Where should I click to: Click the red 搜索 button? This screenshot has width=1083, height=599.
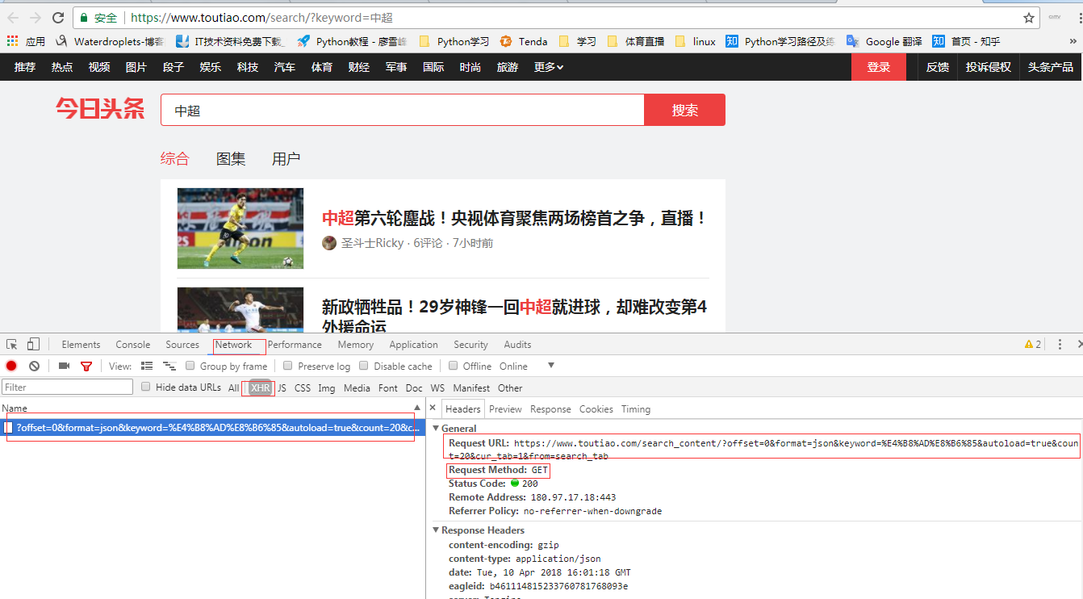pyautogui.click(x=684, y=110)
